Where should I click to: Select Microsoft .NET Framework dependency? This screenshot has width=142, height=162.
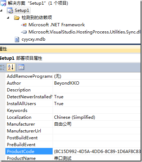point(57,25)
